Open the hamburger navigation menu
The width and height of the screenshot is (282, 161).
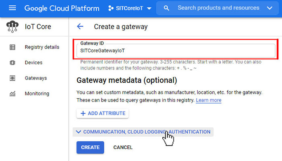(12, 8)
